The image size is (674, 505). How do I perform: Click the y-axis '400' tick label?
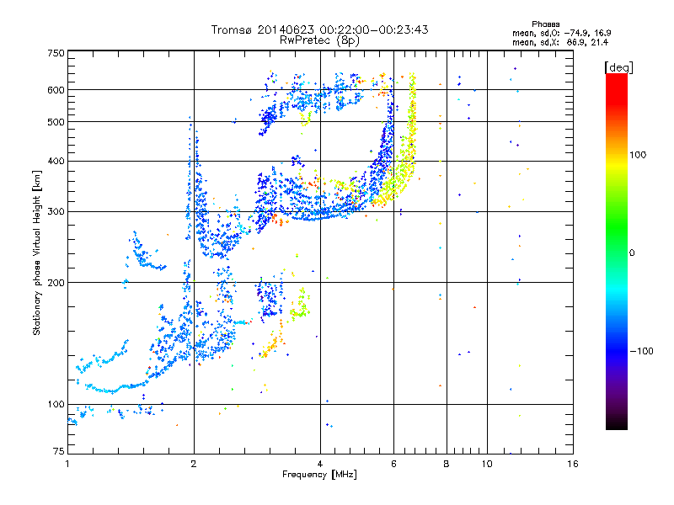coord(56,161)
